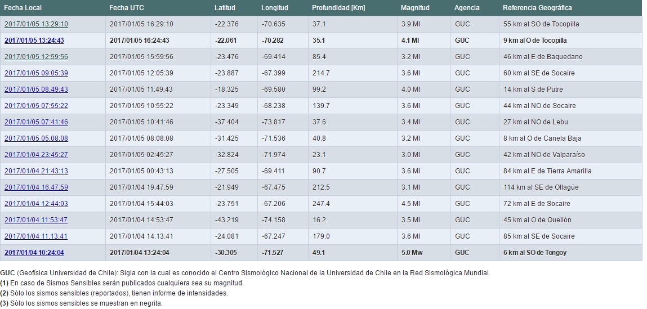Click the 2017/01/04 11:13:41 event link
The image size is (647, 309).
(x=36, y=236)
